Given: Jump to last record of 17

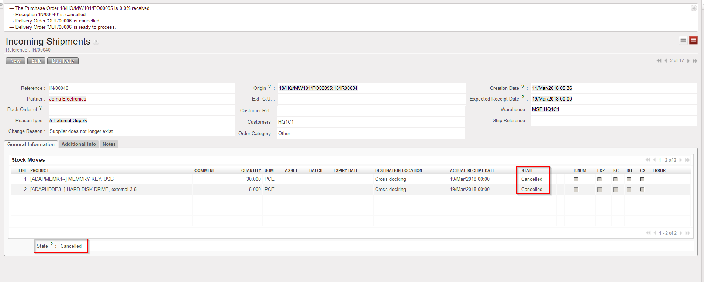Looking at the screenshot, I should [x=695, y=61].
